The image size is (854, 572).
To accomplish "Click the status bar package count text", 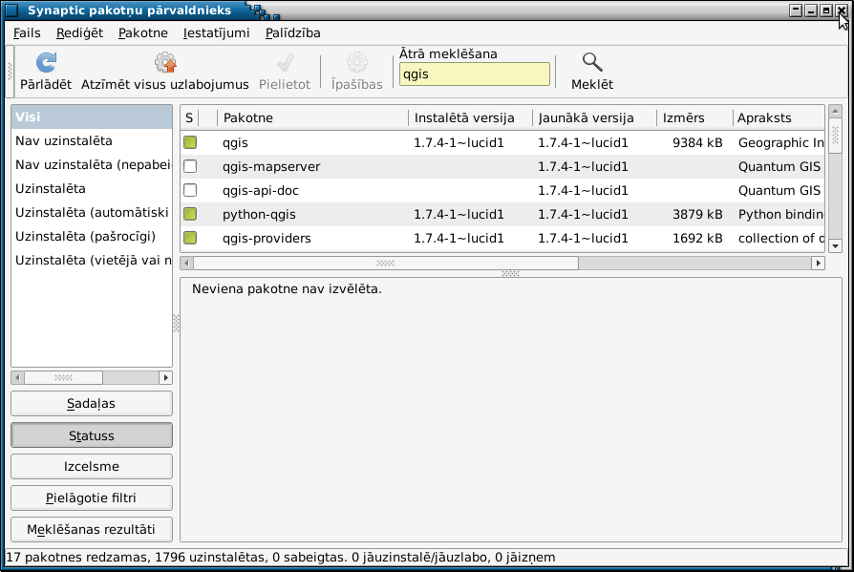I will click(281, 558).
